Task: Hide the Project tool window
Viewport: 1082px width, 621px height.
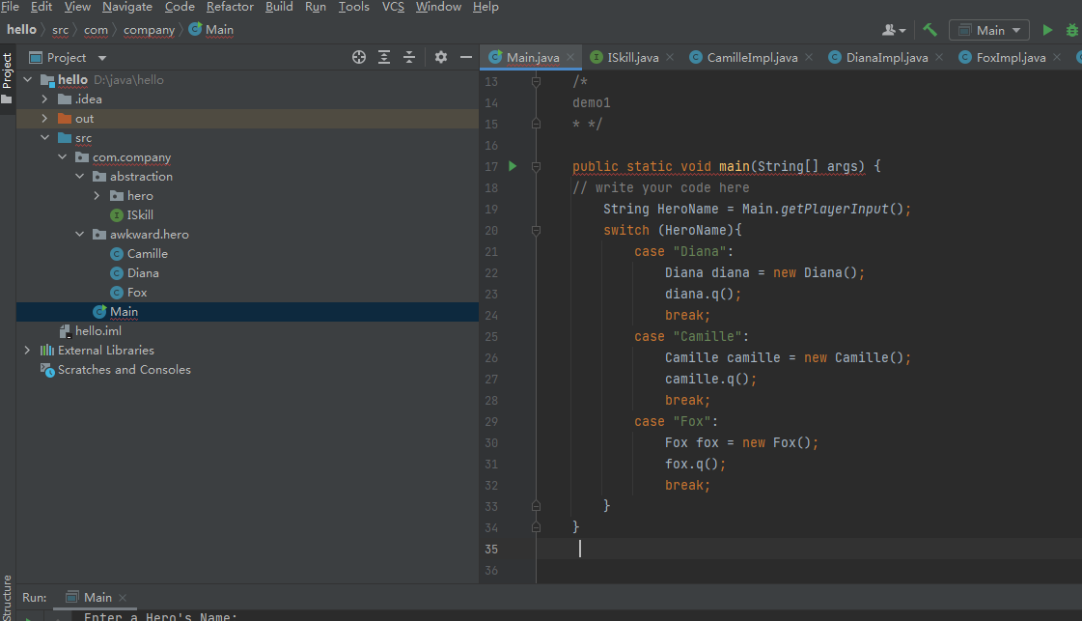Action: point(465,57)
